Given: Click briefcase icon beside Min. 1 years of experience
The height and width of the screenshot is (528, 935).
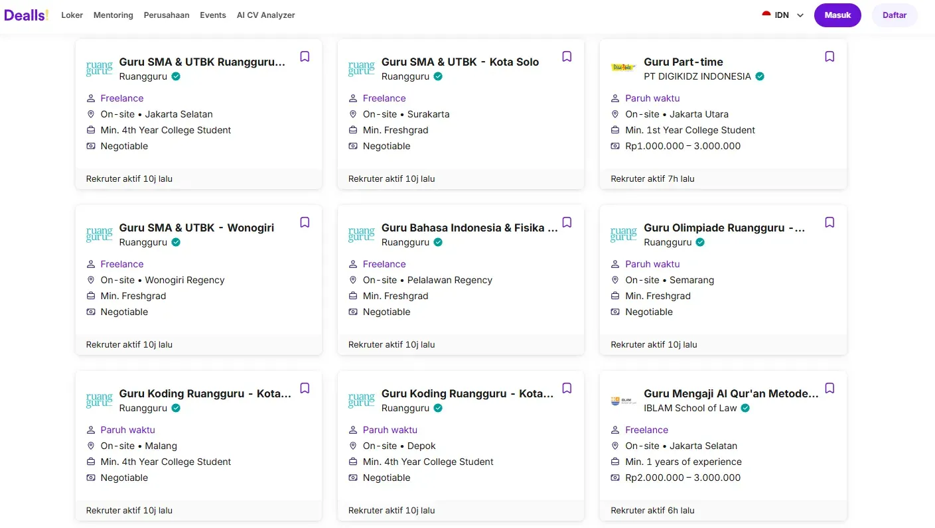Looking at the screenshot, I should click(615, 462).
